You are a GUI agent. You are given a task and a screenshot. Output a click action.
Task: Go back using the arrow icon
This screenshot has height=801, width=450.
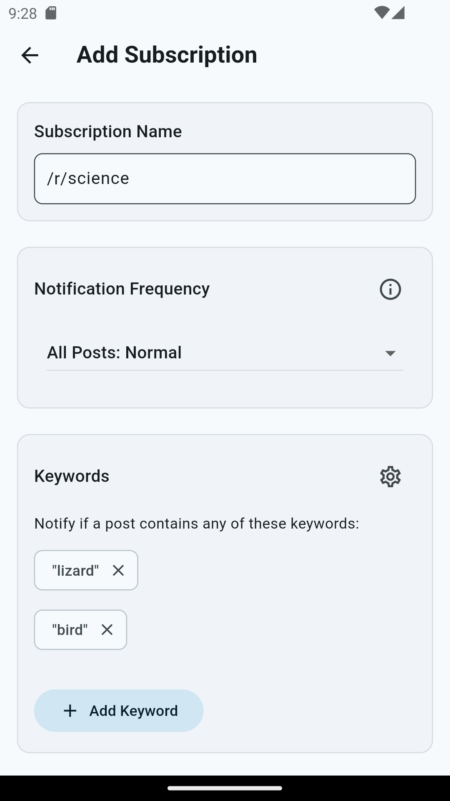[x=30, y=55]
